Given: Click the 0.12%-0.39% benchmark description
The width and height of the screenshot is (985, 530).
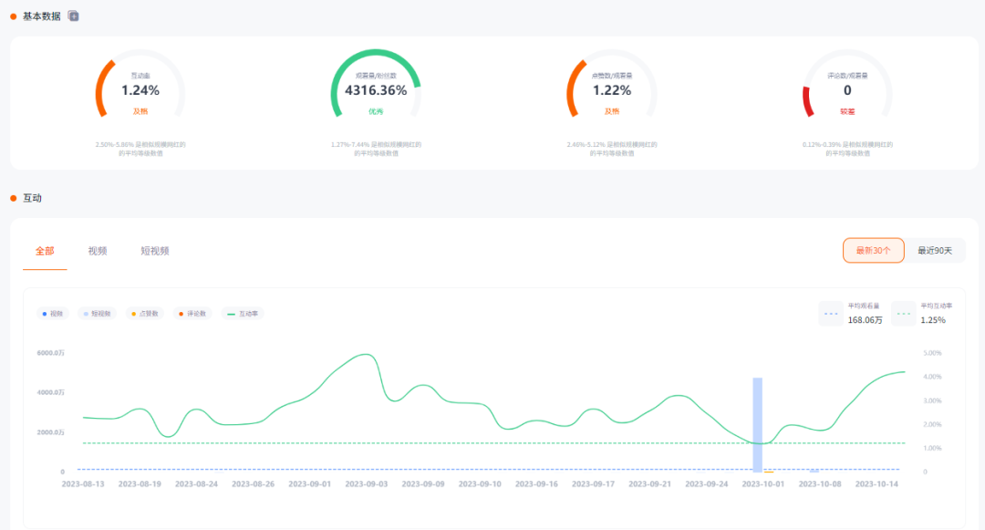Looking at the screenshot, I should point(847,149).
